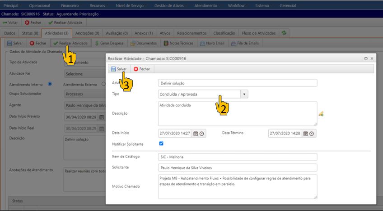Maximize the Realizar Atividade dialog
Viewport: 383px width, 211px height.
pos(365,58)
